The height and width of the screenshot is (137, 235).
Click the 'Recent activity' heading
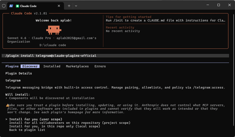point(120,28)
